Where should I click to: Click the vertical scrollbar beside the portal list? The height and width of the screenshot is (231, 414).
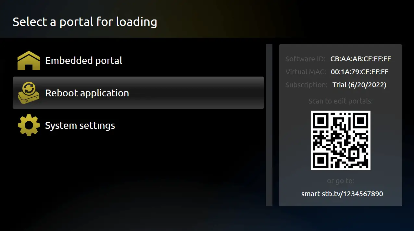[269, 125]
